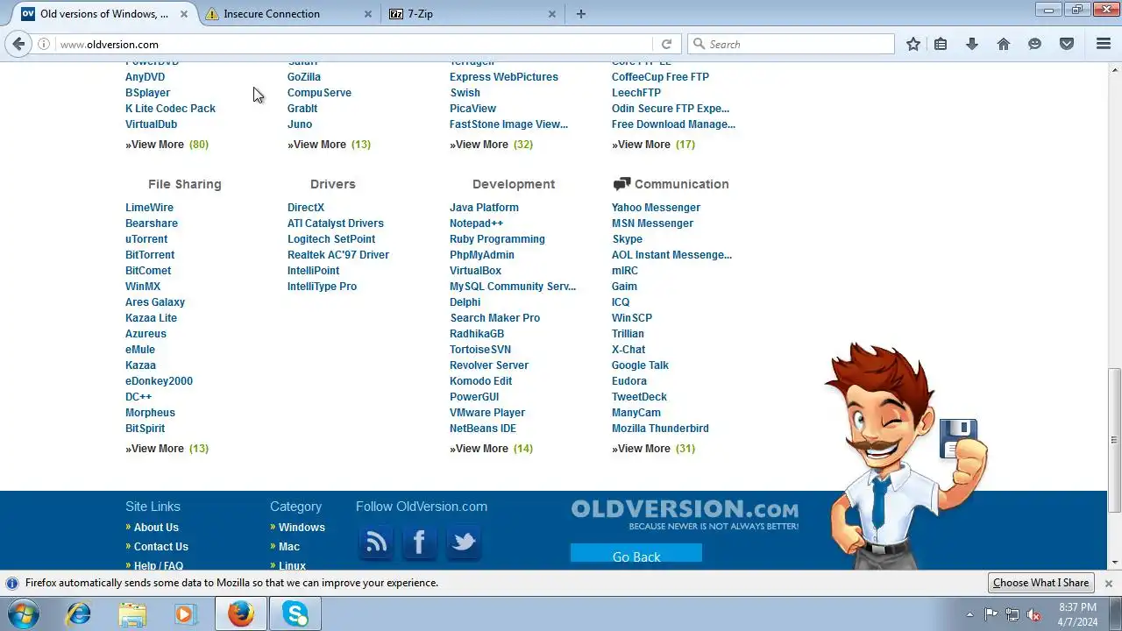Click the taskbar clock showing 8:37 PM

click(x=1077, y=614)
